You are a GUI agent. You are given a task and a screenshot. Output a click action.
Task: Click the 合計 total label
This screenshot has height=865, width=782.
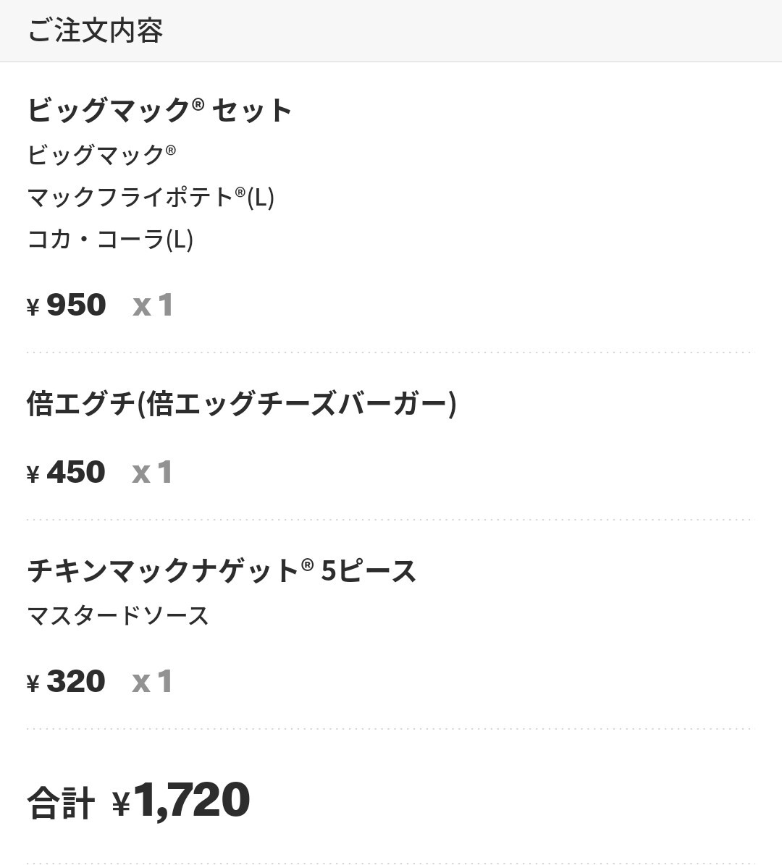(x=61, y=803)
